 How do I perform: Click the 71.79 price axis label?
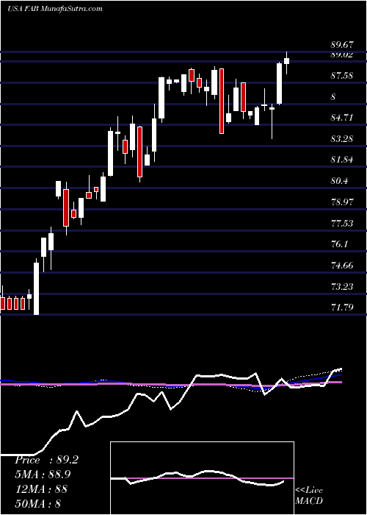tap(342, 308)
